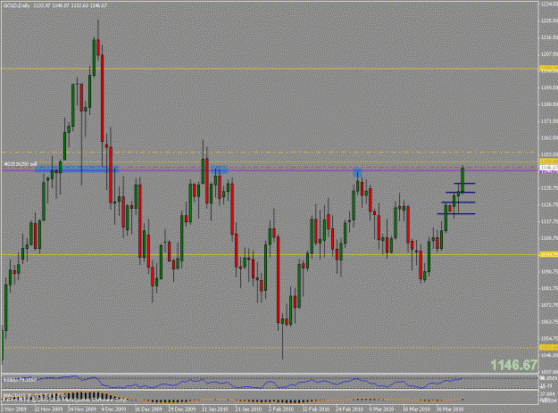The width and height of the screenshot is (558, 413).
Task: Select the solid yellow line crossing mid-chart candles
Action: click(x=269, y=255)
